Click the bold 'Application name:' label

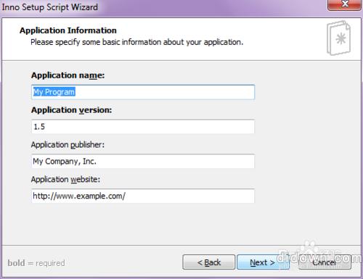point(68,75)
